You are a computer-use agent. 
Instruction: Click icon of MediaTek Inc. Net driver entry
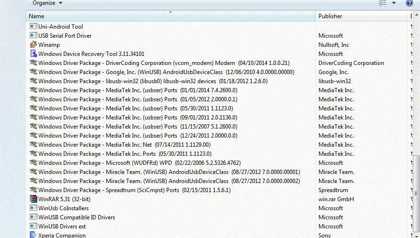33,144
